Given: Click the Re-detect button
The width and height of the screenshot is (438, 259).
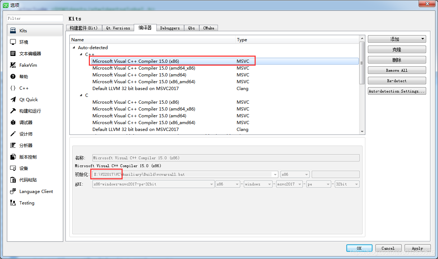Looking at the screenshot, I should 397,81.
